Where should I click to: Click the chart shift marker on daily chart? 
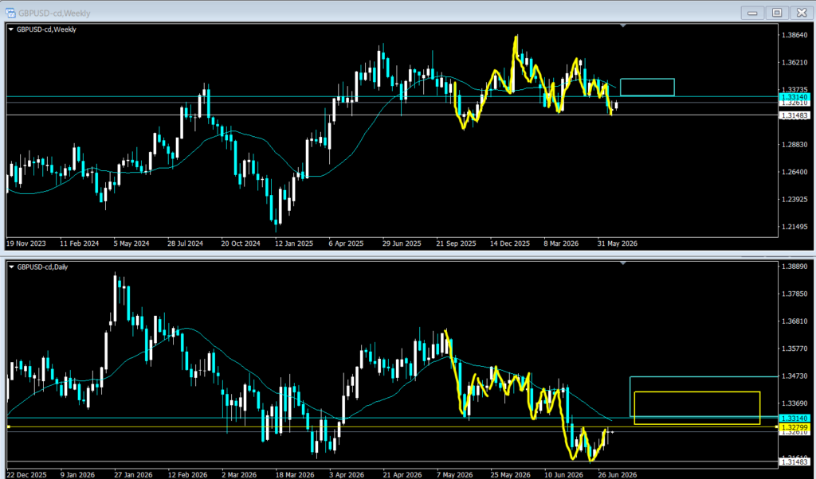coord(623,263)
